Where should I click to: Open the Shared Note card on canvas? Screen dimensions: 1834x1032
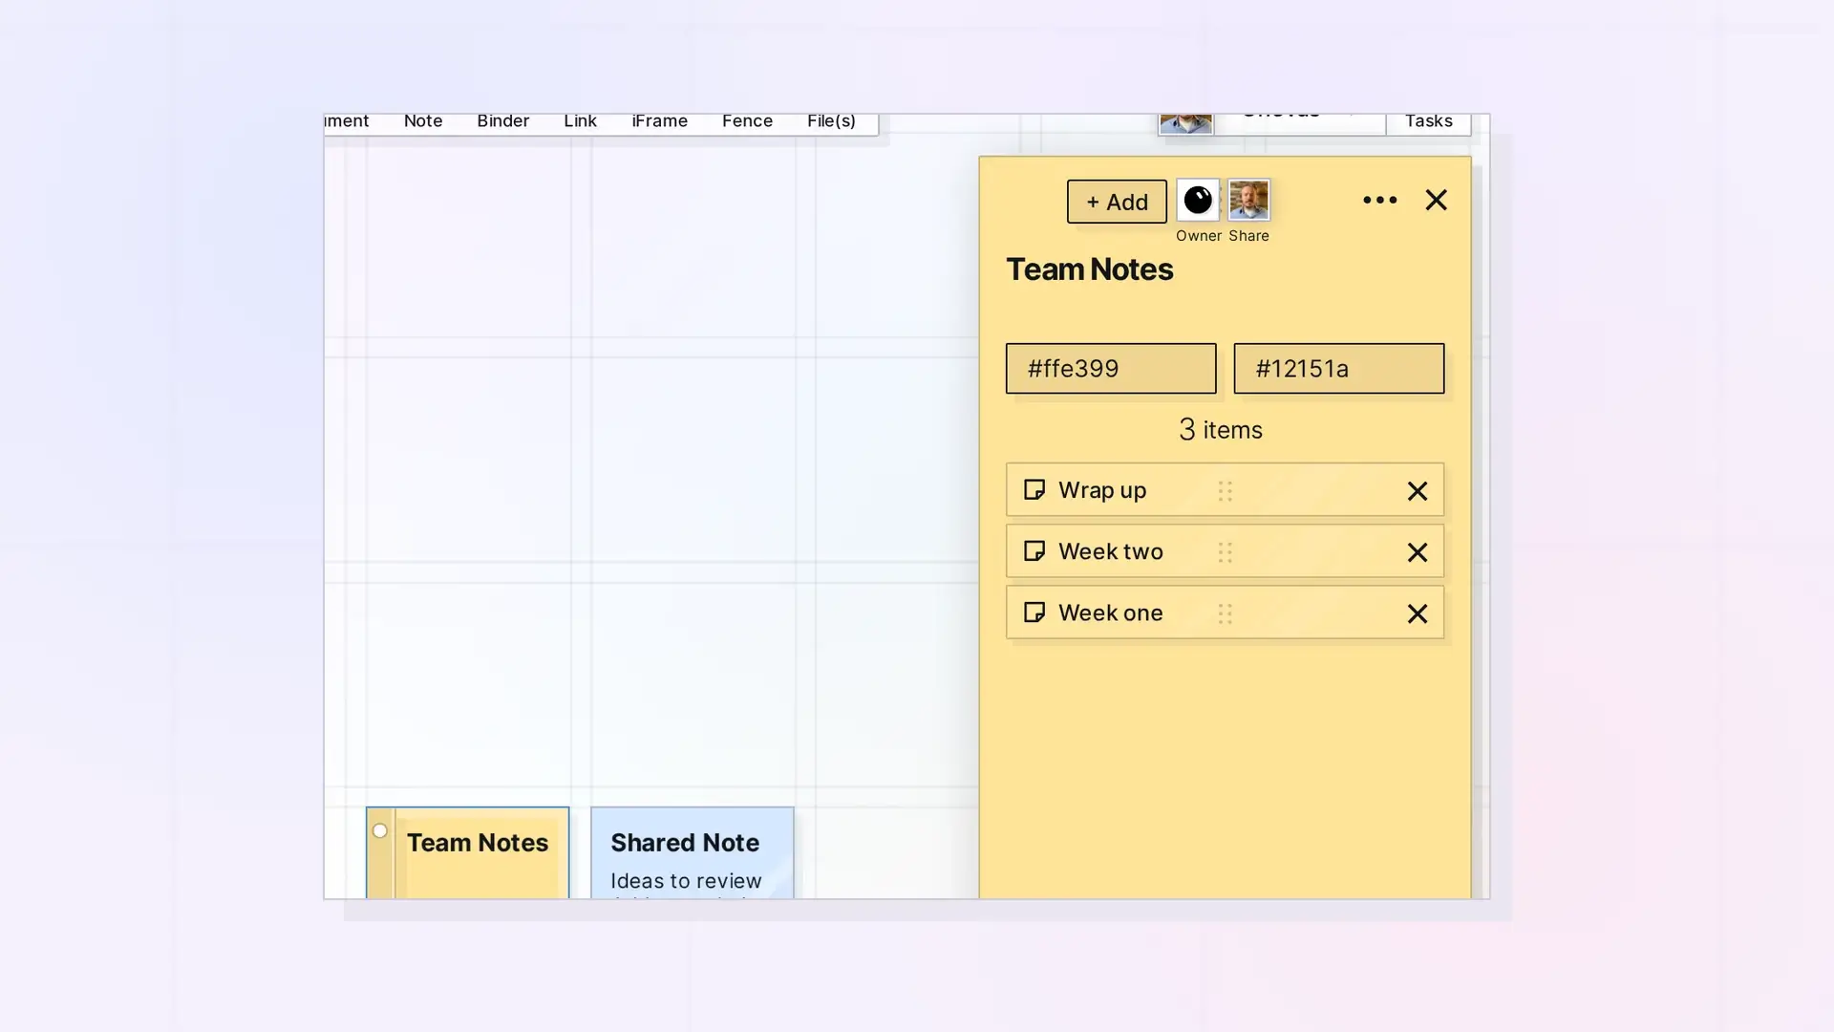point(692,852)
